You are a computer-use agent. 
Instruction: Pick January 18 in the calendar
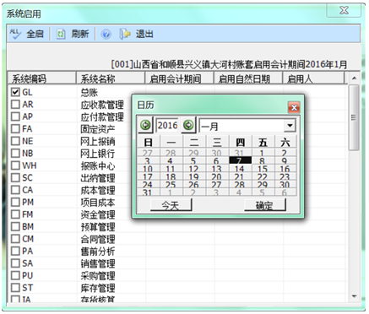point(171,176)
